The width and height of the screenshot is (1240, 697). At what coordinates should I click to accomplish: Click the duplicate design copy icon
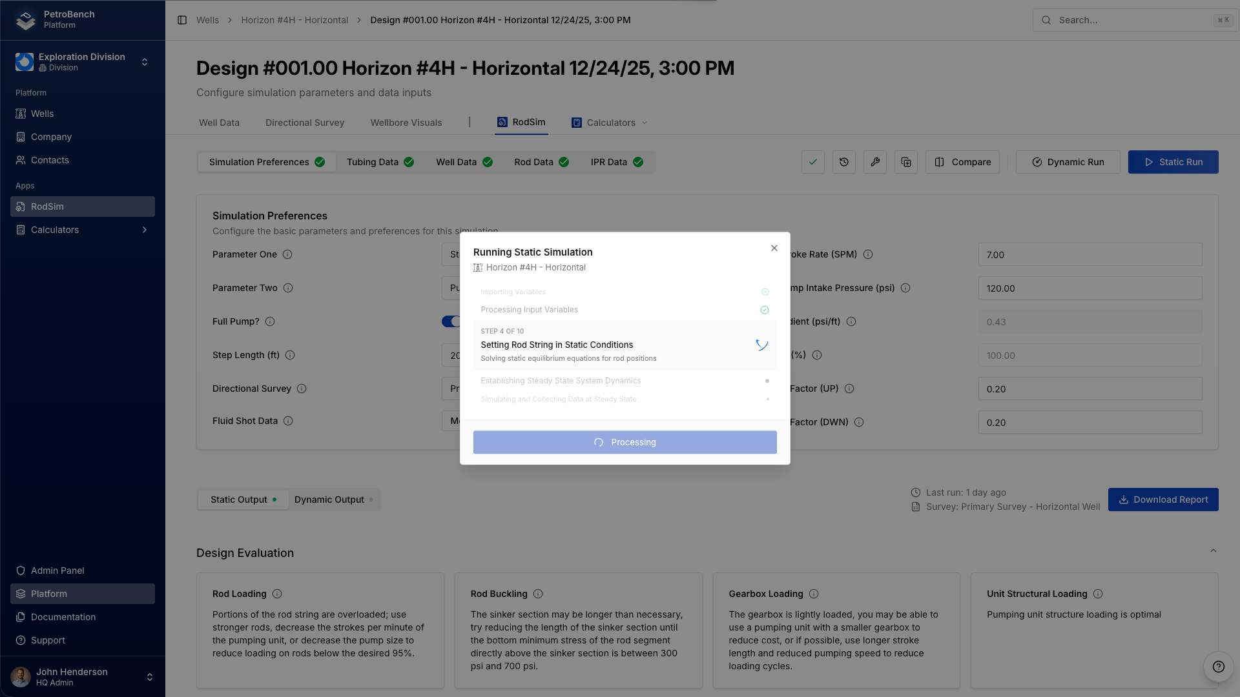905,162
